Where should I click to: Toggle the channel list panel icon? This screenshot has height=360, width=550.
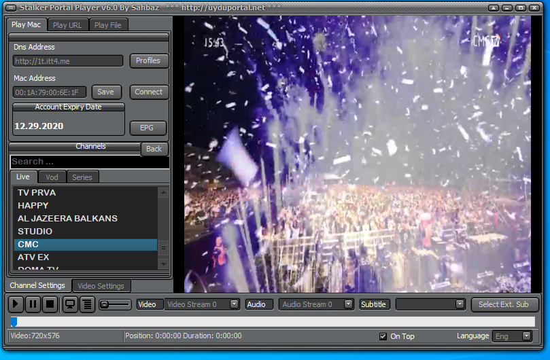point(87,304)
